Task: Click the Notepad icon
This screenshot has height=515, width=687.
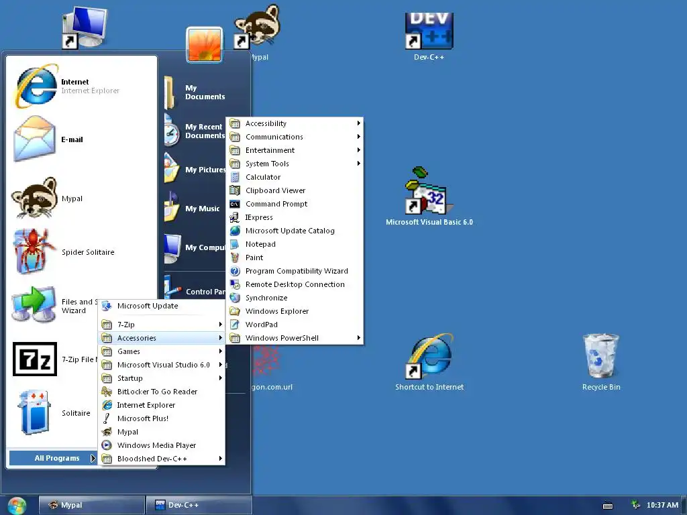Action: click(235, 244)
